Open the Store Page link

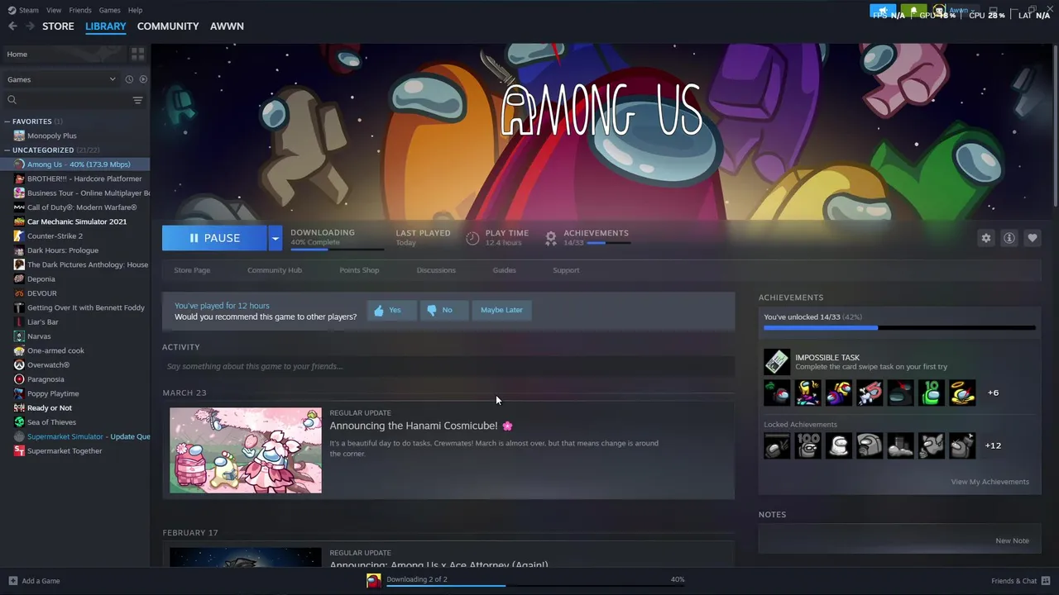[192, 270]
